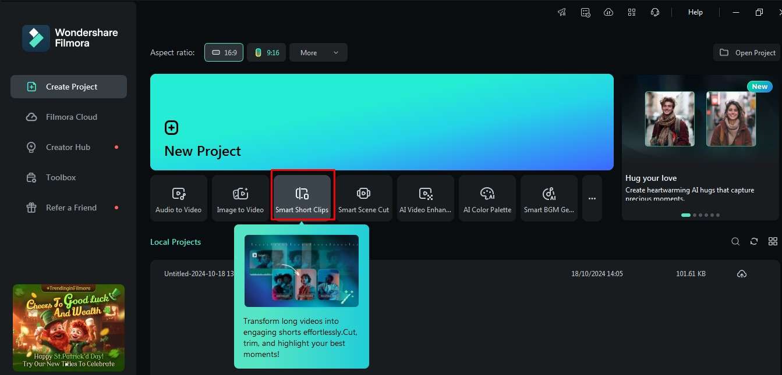Click the Wondershare Filmora logo
The image size is (782, 375).
tap(36, 38)
